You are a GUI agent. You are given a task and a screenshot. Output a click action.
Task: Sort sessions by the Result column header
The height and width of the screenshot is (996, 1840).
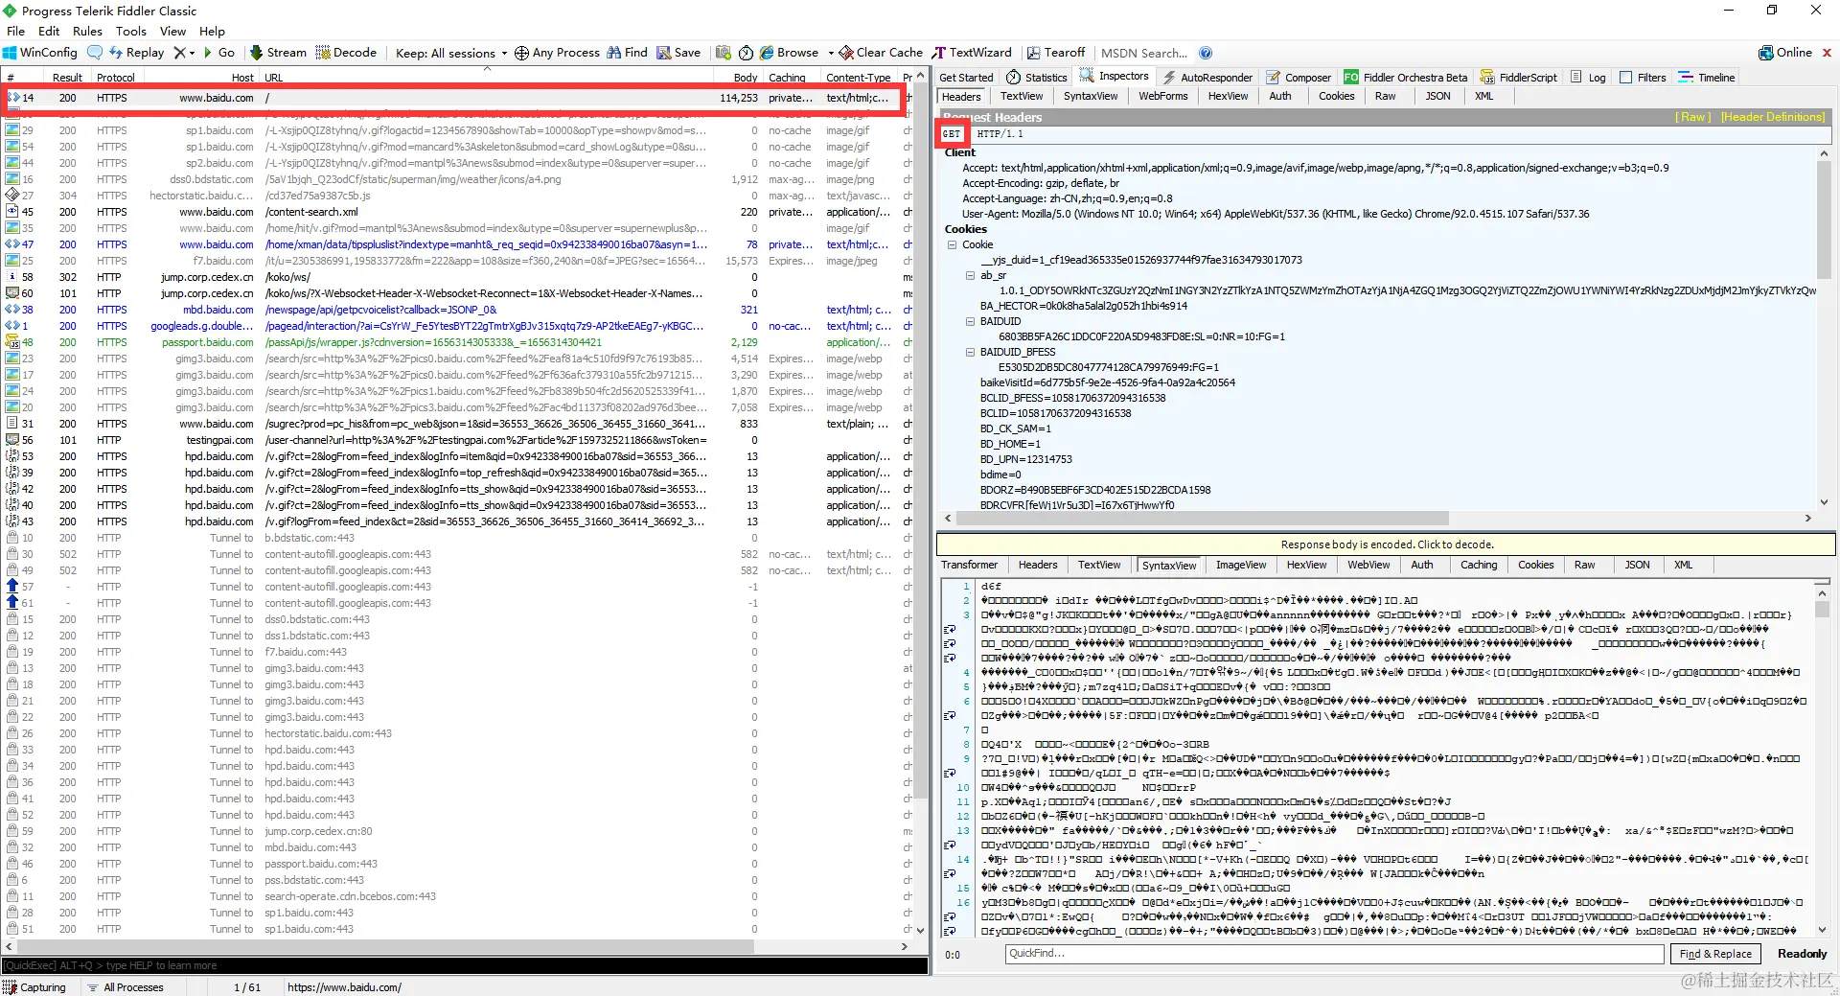pos(67,78)
